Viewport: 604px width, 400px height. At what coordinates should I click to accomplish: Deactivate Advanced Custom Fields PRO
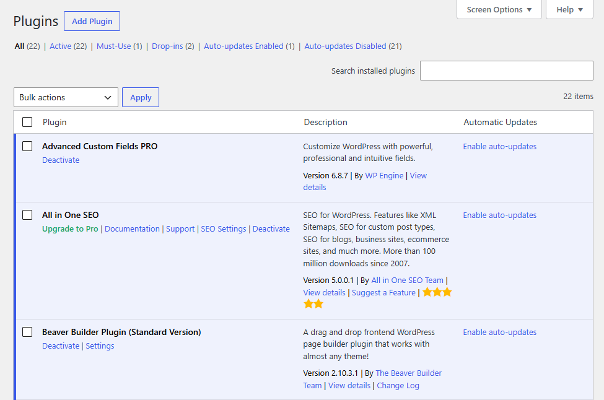pos(61,160)
